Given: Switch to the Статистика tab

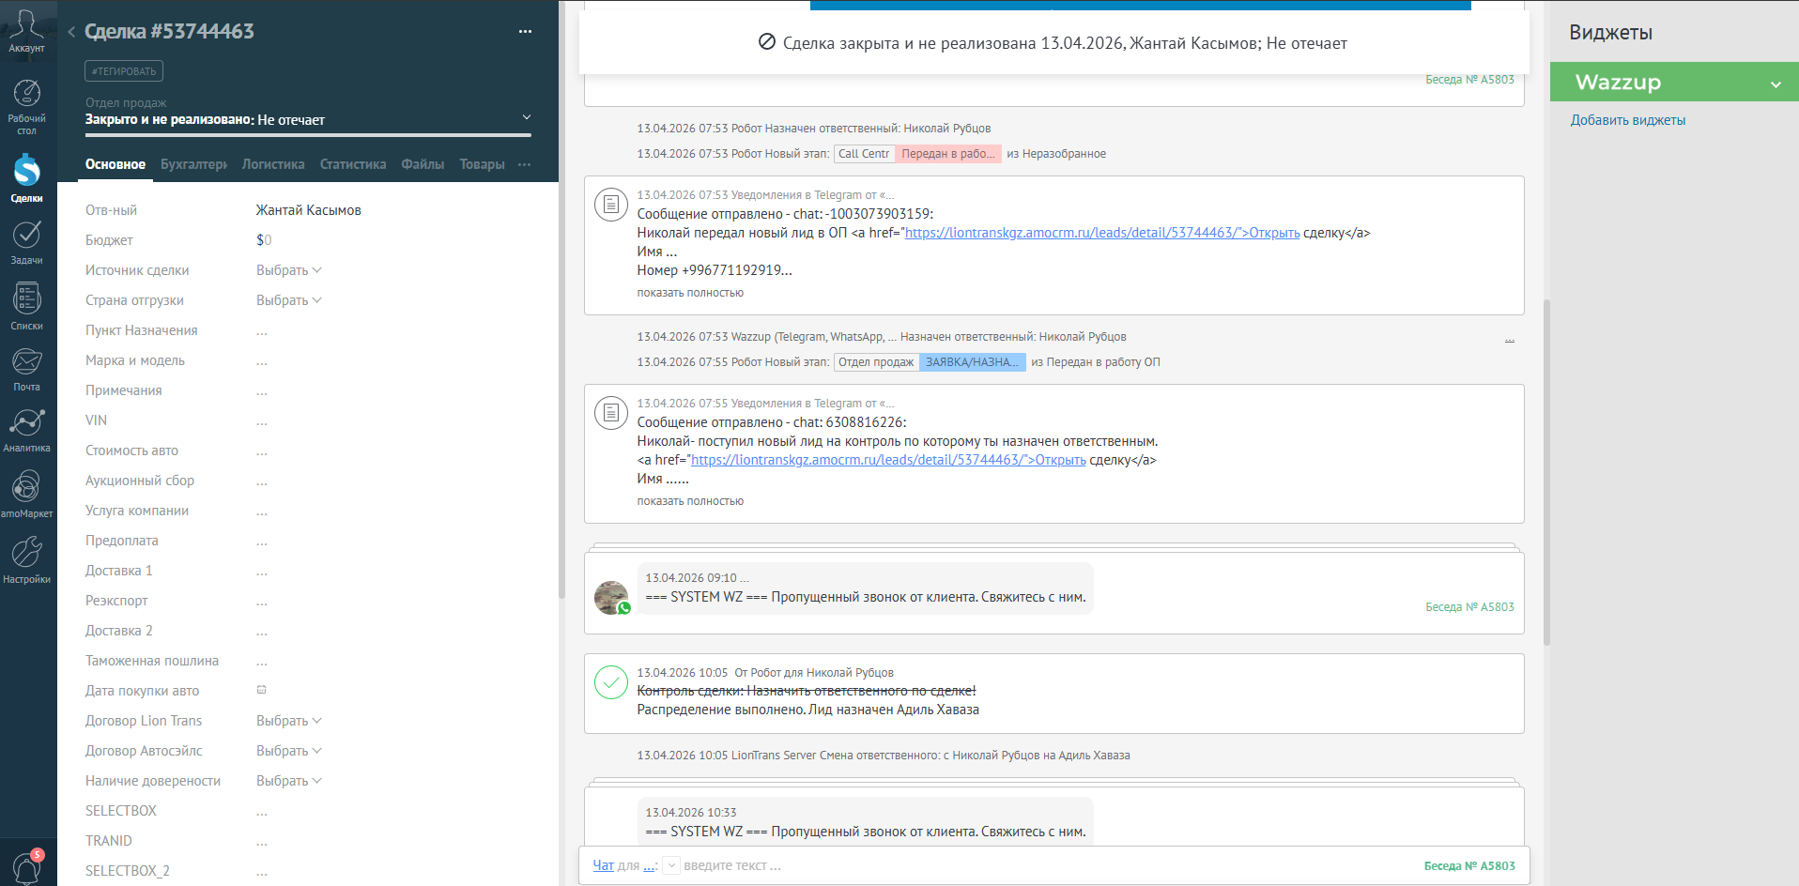Looking at the screenshot, I should point(353,164).
